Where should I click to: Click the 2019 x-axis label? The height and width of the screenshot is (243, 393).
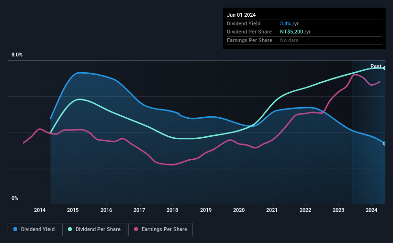coord(206,210)
